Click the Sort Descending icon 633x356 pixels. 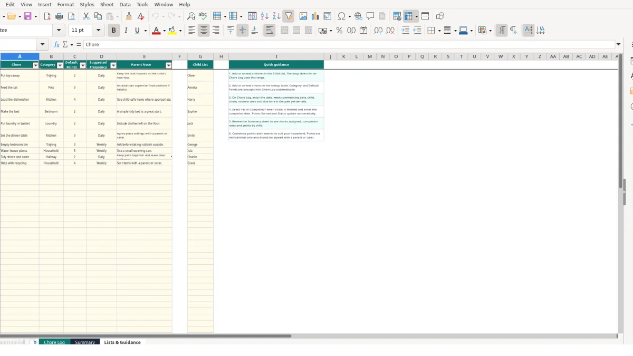(x=276, y=16)
